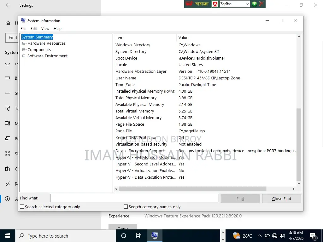Select Components tree item
This screenshot has width=323, height=242.
click(x=39, y=49)
